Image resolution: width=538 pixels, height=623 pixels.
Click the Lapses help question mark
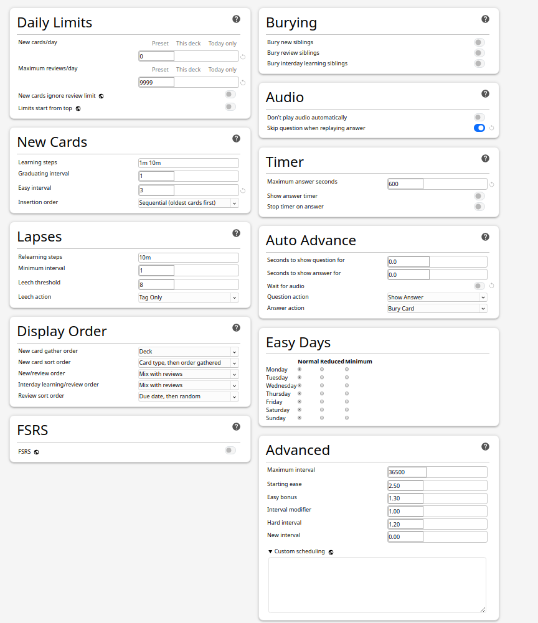point(236,233)
